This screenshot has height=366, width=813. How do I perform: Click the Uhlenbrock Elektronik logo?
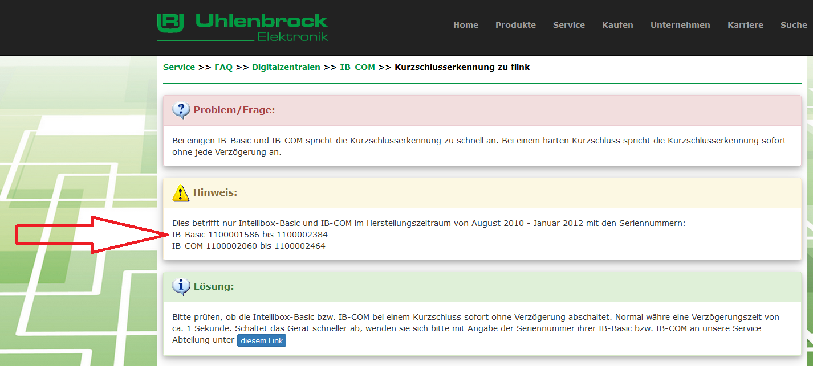(243, 27)
